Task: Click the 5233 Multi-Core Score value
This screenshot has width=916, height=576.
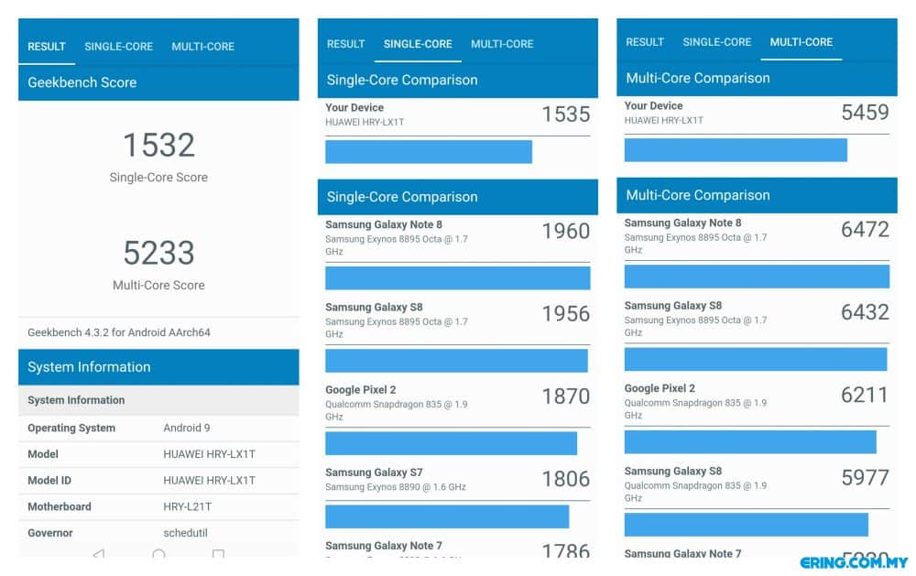Action: tap(158, 253)
